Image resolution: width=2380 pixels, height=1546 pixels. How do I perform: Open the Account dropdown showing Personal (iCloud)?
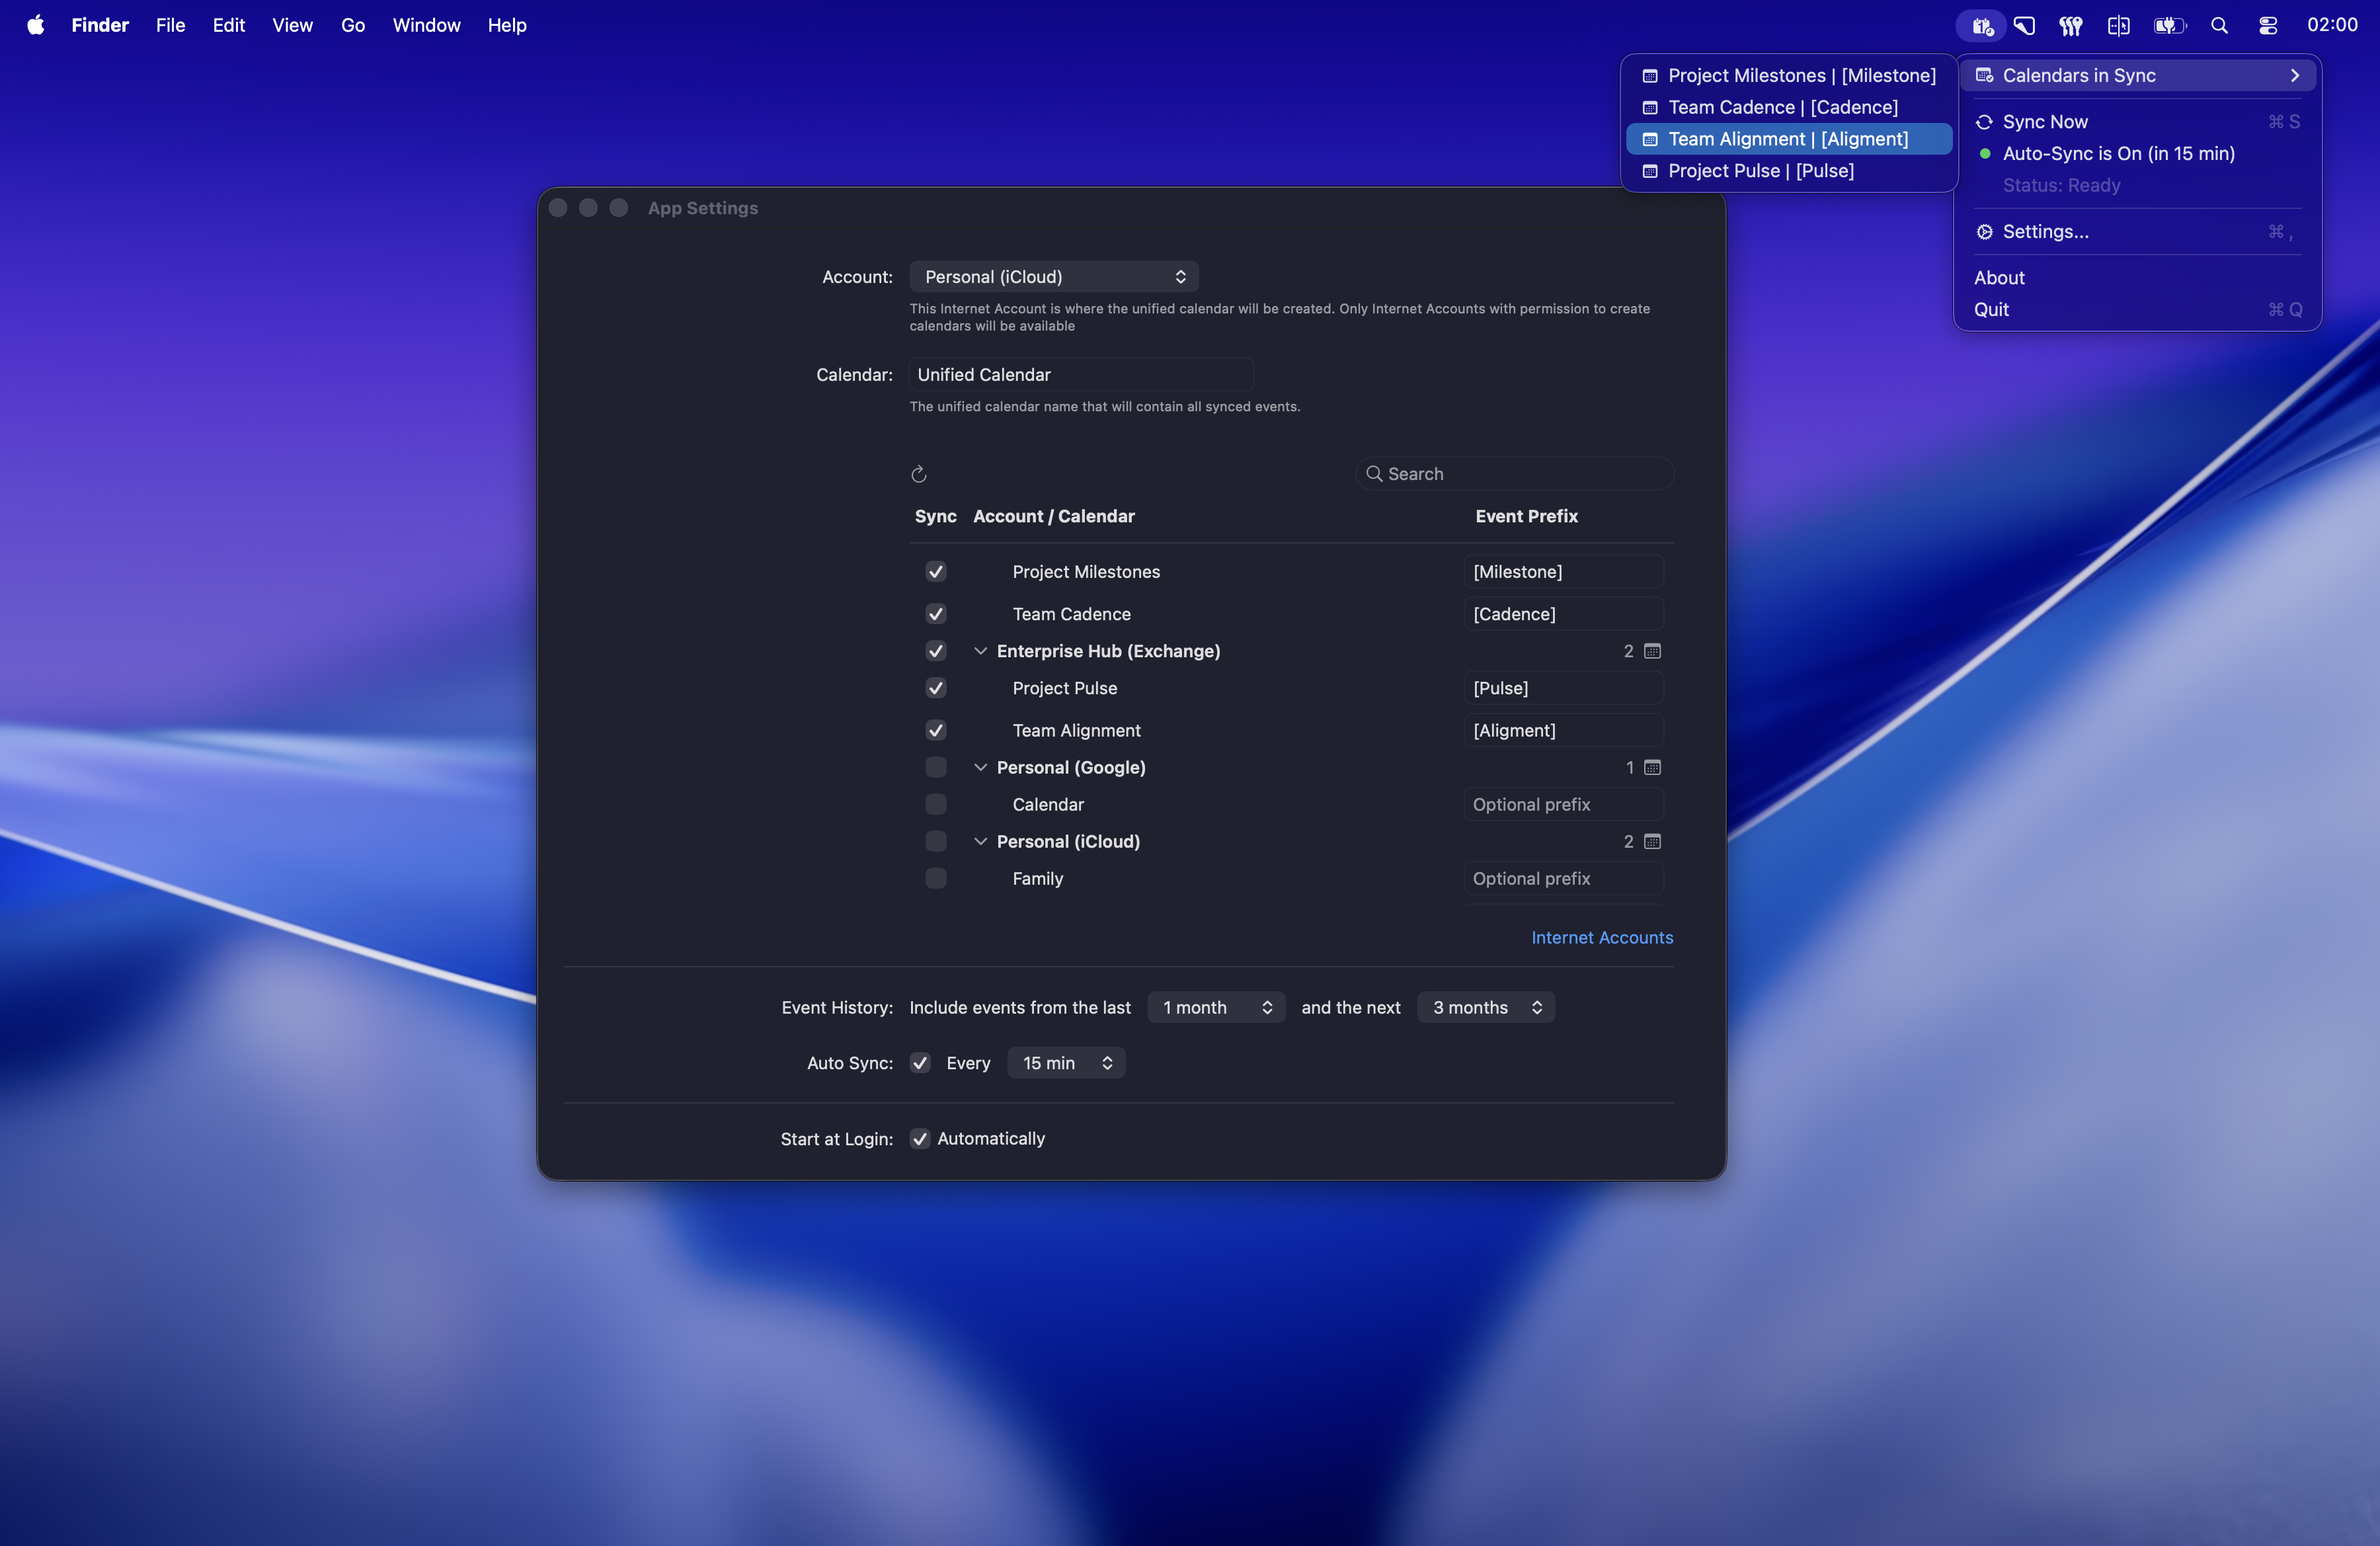pos(1053,276)
